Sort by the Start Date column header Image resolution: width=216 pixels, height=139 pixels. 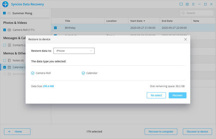(137, 21)
